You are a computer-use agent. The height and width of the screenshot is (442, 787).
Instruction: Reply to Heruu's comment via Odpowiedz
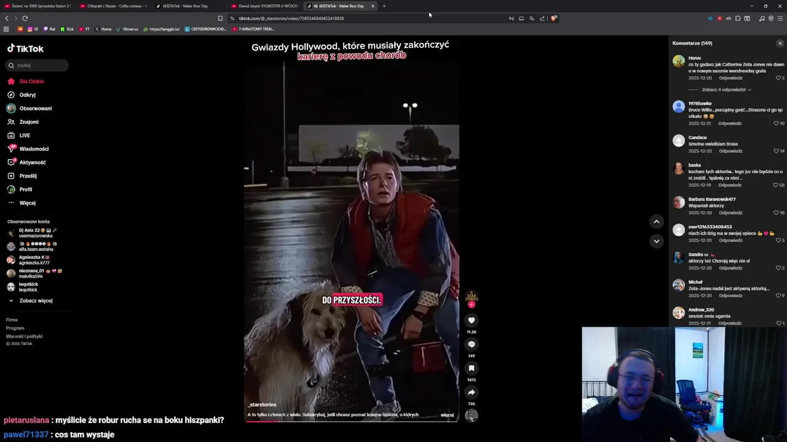click(730, 78)
